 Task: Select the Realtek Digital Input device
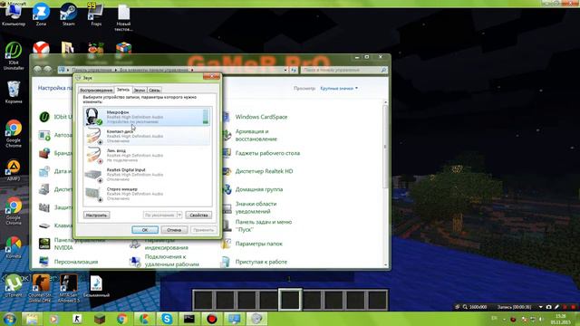coord(147,175)
